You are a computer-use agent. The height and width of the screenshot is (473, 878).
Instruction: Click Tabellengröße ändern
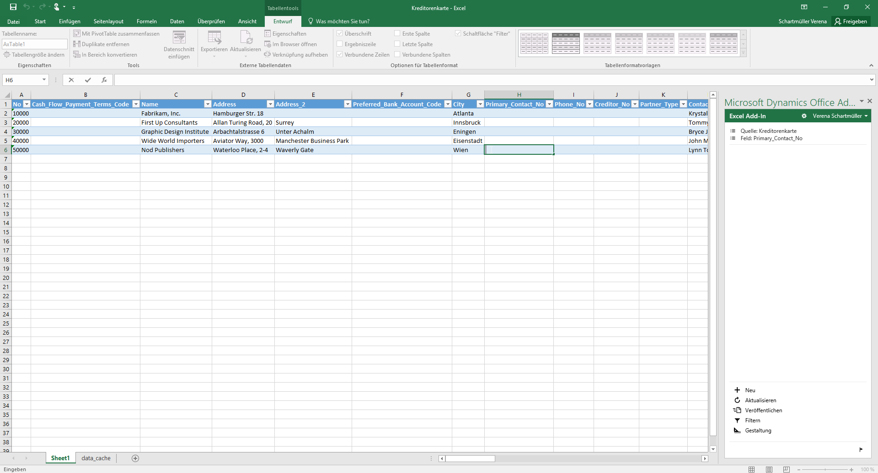(x=34, y=55)
